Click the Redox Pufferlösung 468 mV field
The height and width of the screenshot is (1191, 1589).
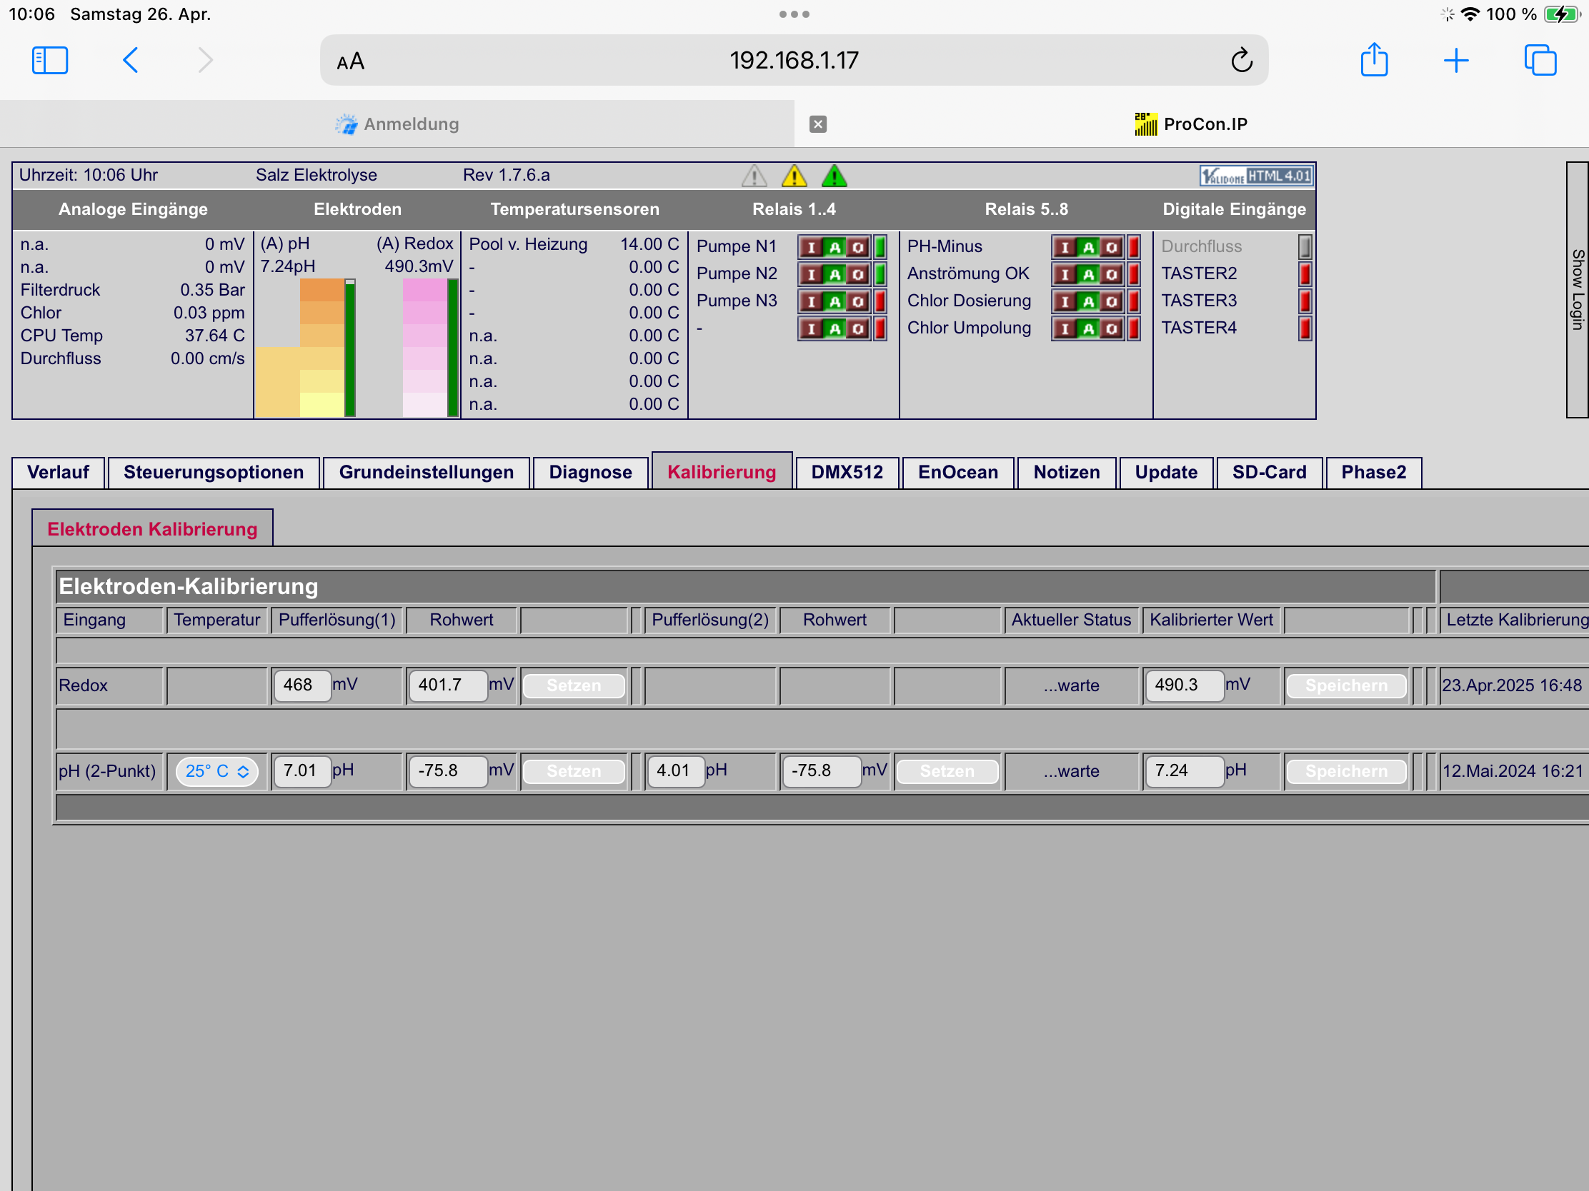pyautogui.click(x=301, y=685)
